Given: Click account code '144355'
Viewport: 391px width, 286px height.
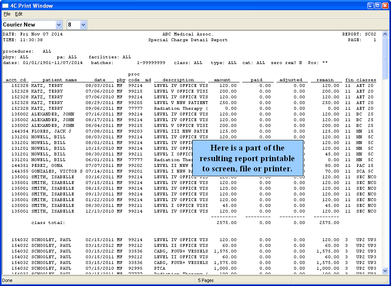Looking at the screenshot, I should (x=20, y=171).
